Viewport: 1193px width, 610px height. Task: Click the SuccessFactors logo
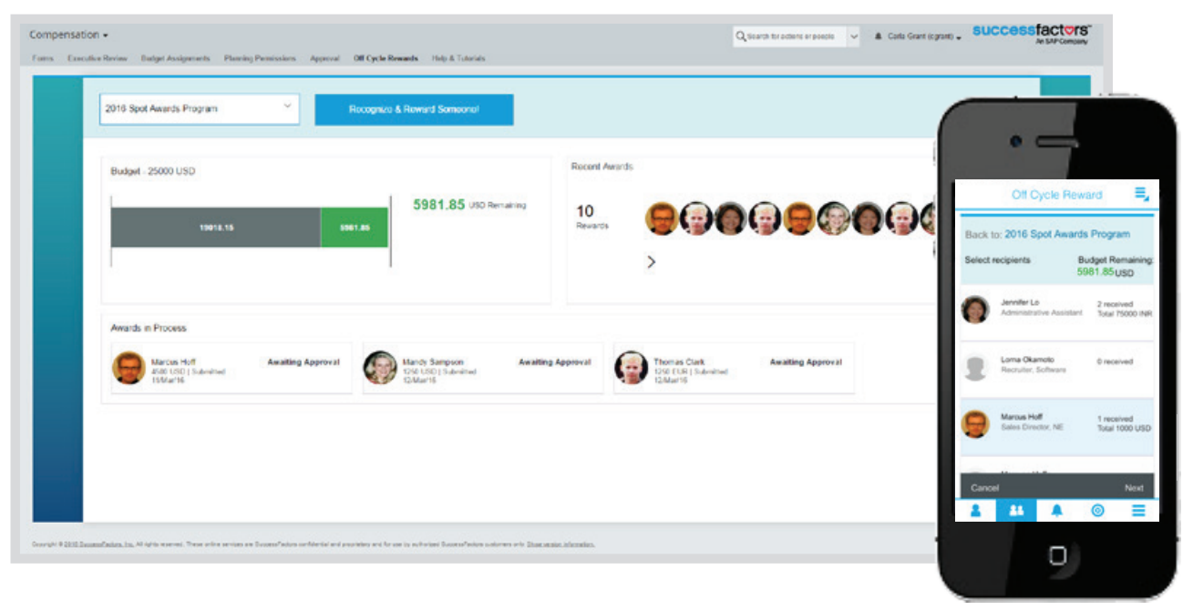click(x=1031, y=34)
